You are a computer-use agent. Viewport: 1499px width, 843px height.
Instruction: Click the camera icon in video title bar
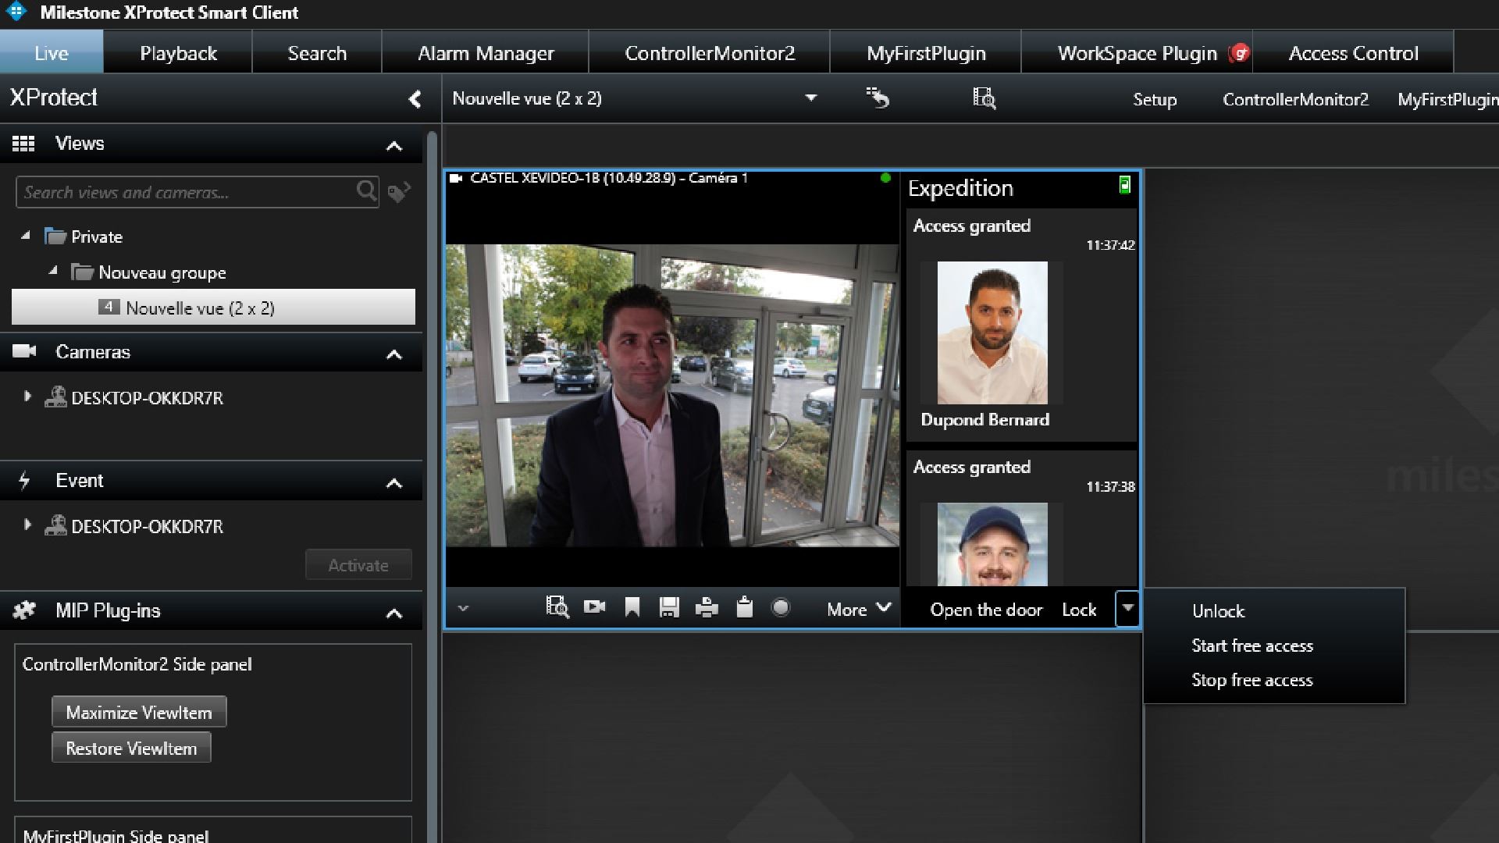pos(456,179)
